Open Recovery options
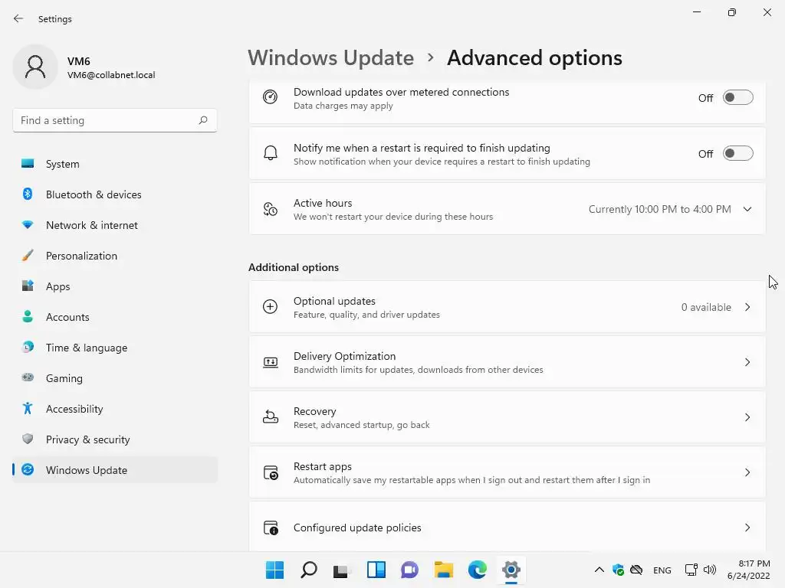 click(507, 417)
